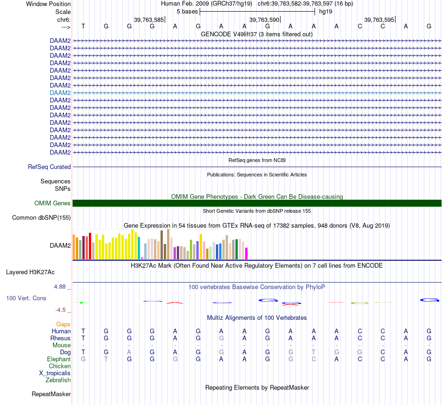The height and width of the screenshot is (405, 442).
Task: Click the 'RepeatMasker' track label
Action: pos(51,394)
